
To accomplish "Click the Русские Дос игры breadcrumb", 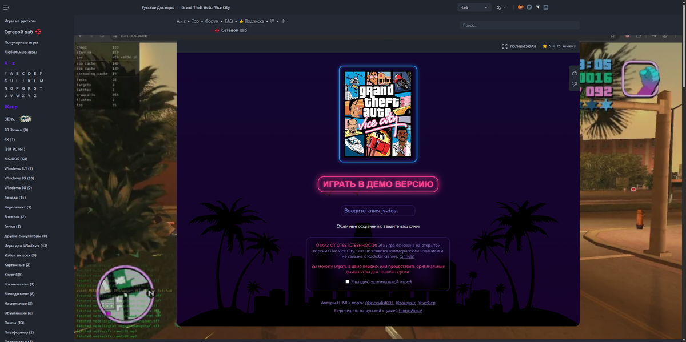I will (x=158, y=7).
